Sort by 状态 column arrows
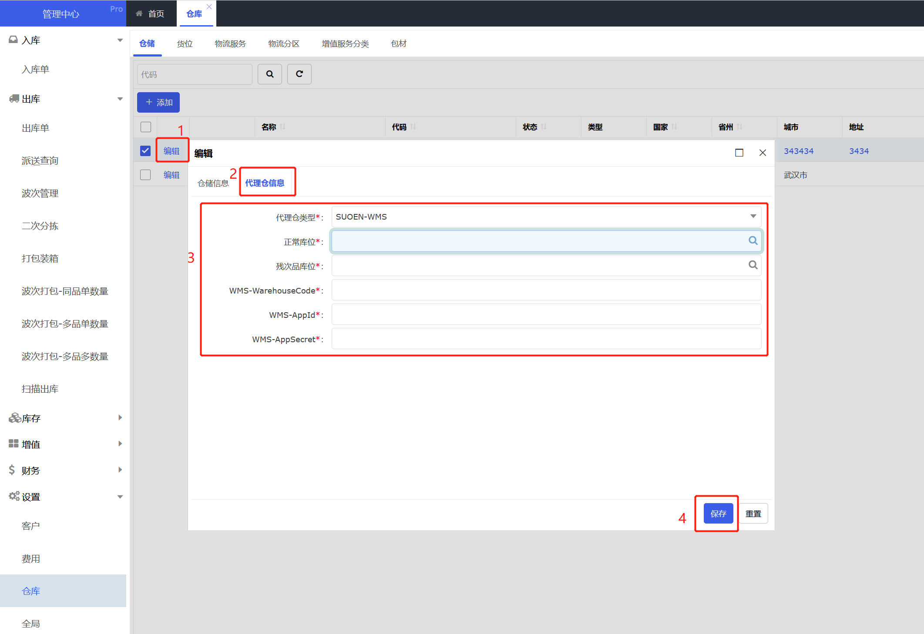Viewport: 924px width, 634px height. pyautogui.click(x=544, y=127)
